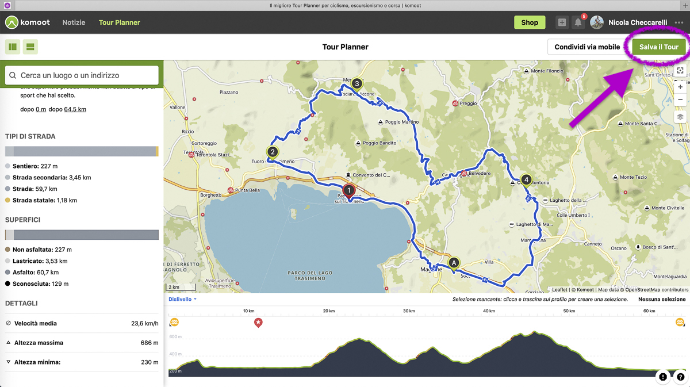
Task: Click the help question mark icon
Action: [x=681, y=377]
